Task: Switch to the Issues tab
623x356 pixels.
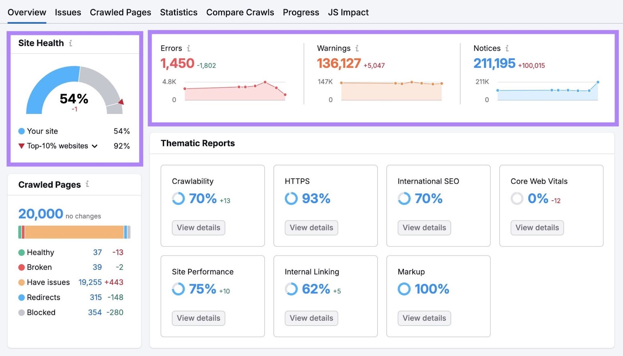Action: [x=68, y=12]
